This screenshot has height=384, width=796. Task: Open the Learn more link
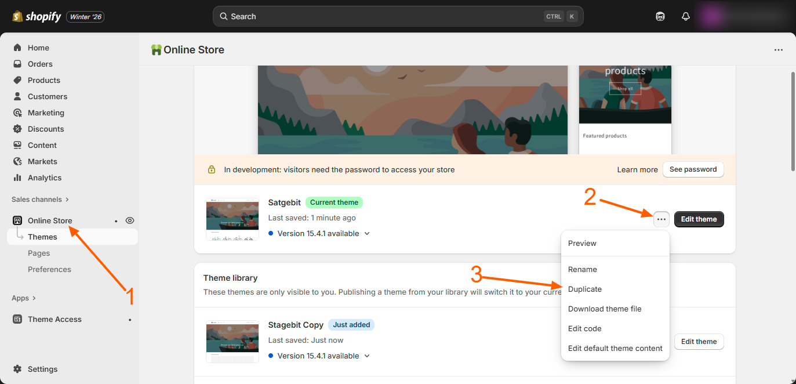637,170
